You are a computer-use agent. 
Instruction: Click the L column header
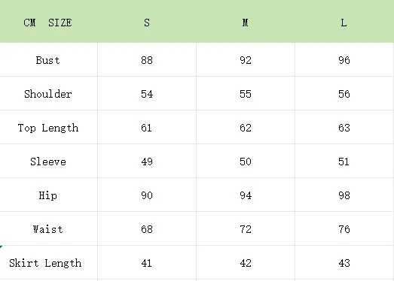(x=344, y=21)
